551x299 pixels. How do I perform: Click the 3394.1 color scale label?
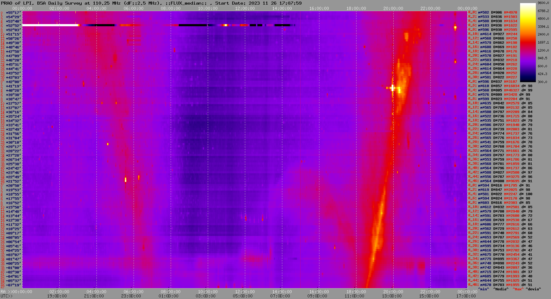543,27
